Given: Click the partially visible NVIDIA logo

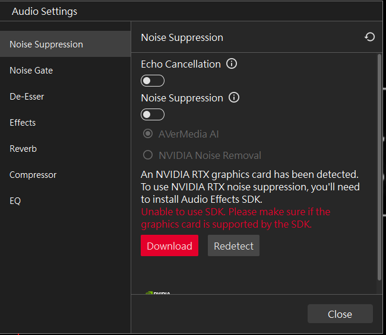Looking at the screenshot, I should pos(158,292).
